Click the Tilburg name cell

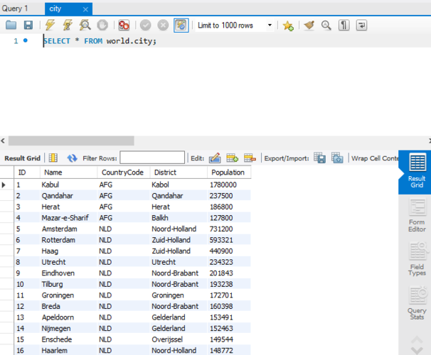coord(69,284)
